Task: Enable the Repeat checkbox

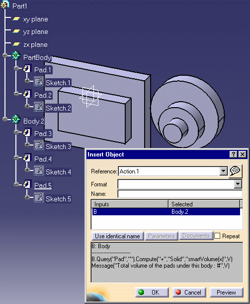Action: pos(217,236)
